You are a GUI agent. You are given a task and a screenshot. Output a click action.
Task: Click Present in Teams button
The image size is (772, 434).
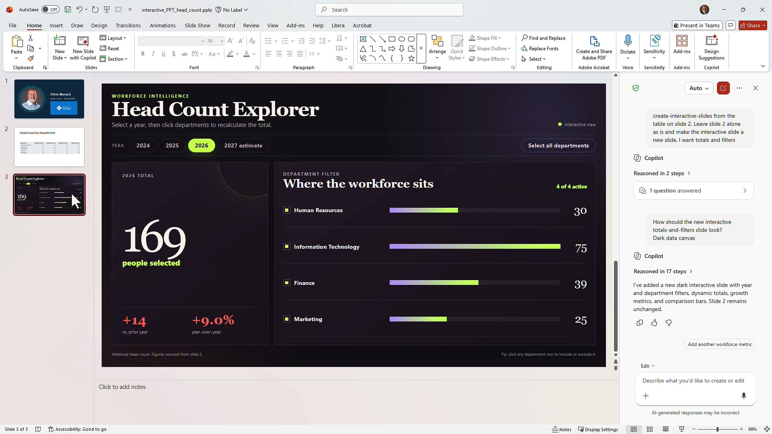point(697,25)
